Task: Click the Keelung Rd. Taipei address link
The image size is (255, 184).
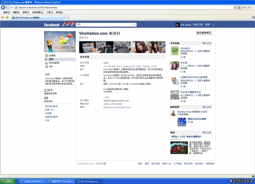Action: (130, 67)
